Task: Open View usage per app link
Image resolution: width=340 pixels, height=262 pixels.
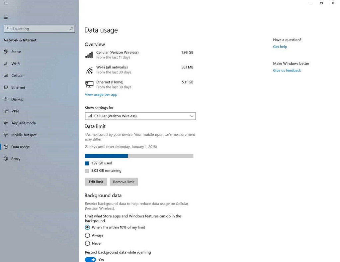Action: (101, 94)
